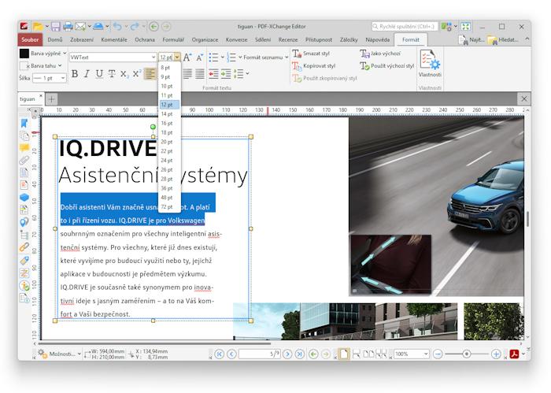Click the increase font size icon
The height and width of the screenshot is (393, 551).
tap(187, 57)
